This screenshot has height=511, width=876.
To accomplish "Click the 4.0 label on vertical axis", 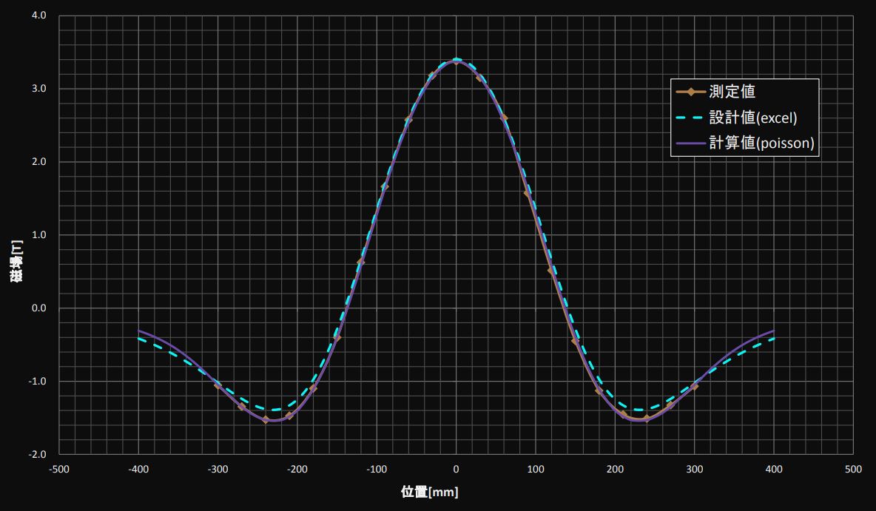I will coord(39,16).
